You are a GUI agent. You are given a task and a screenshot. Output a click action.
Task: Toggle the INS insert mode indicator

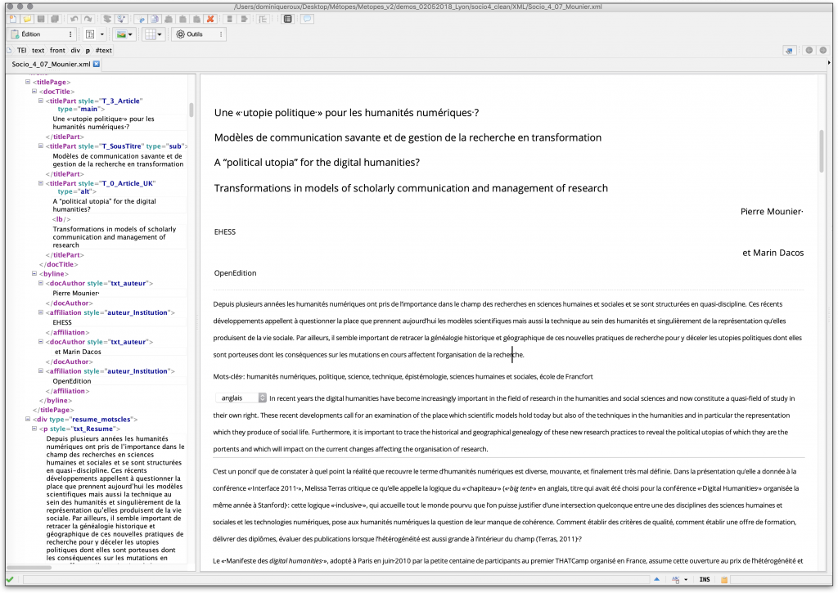click(705, 580)
